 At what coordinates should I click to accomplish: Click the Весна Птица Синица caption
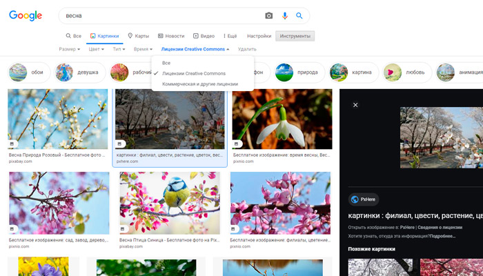pos(169,240)
